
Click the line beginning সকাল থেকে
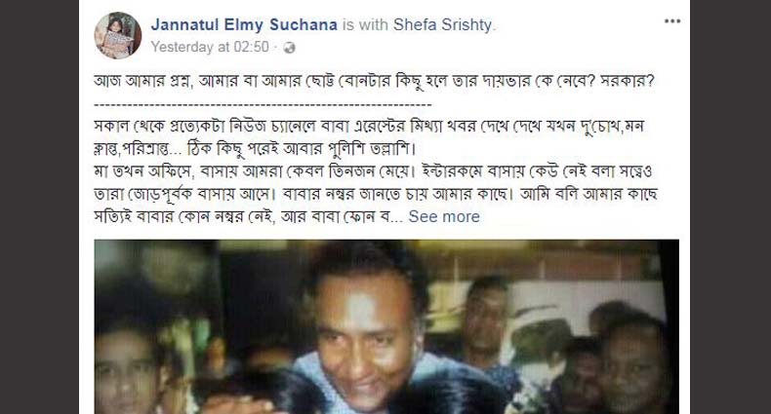click(x=369, y=127)
